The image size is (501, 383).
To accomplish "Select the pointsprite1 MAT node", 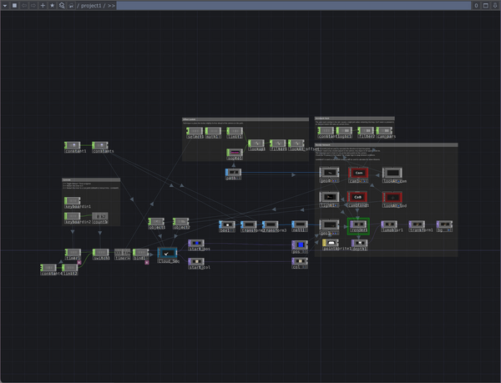I will (331, 243).
